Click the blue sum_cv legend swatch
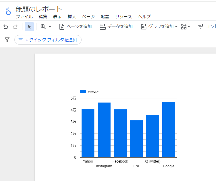Image resolution: width=216 pixels, height=181 pixels. [x=83, y=91]
